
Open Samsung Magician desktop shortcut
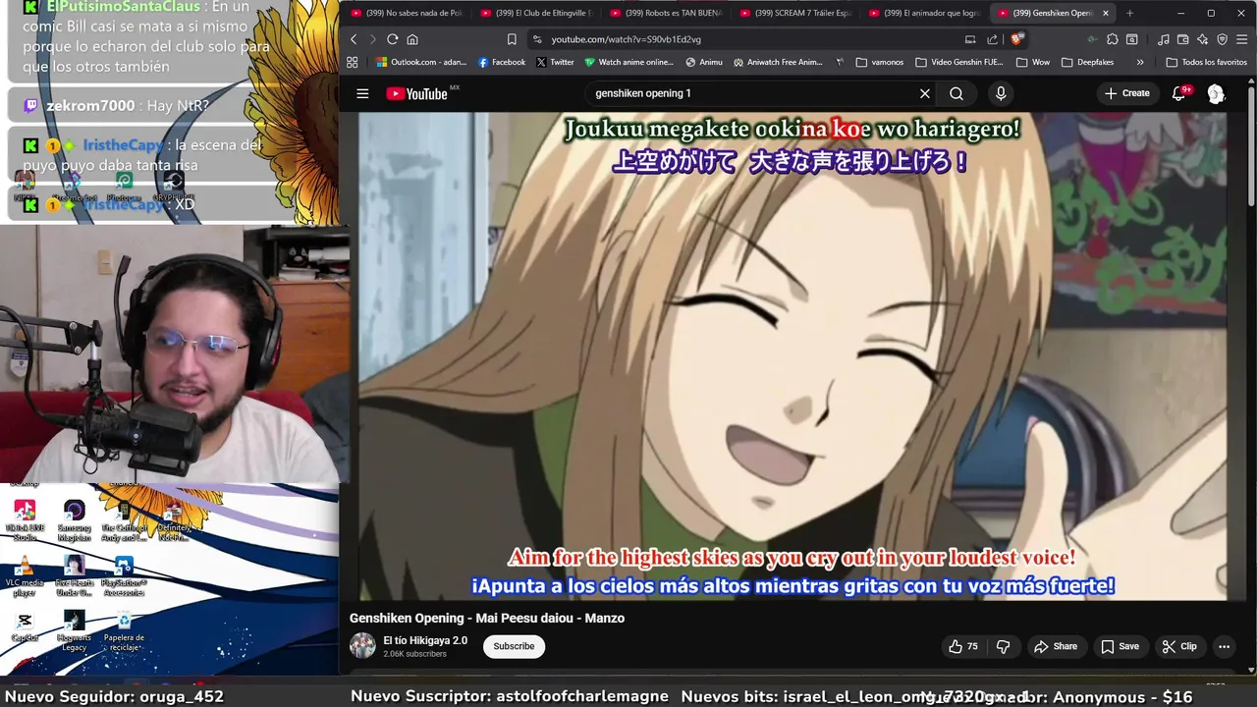(x=74, y=520)
